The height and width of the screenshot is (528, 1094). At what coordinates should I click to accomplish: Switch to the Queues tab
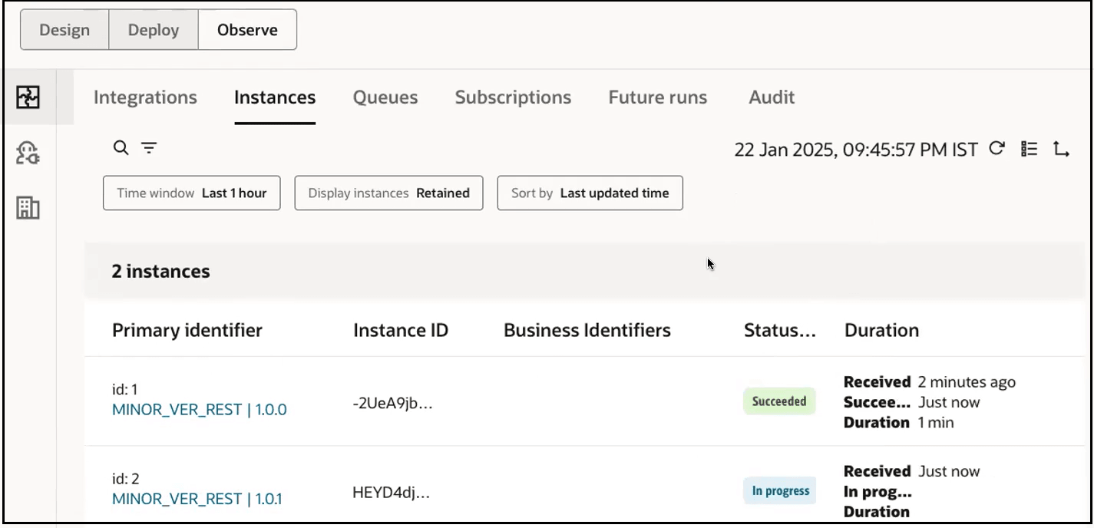click(385, 97)
